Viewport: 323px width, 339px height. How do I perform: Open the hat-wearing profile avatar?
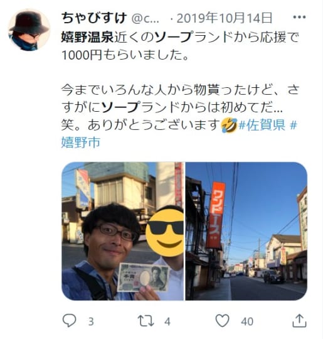click(29, 30)
